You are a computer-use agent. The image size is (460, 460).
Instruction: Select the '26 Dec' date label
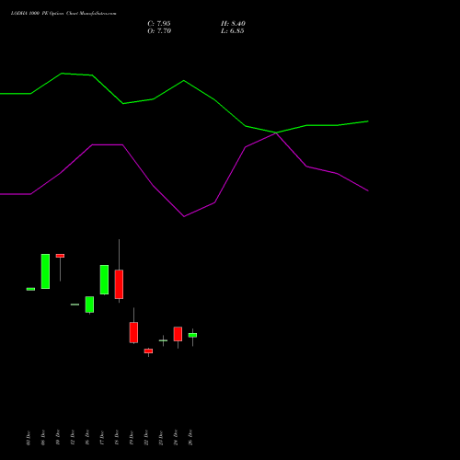point(190,437)
